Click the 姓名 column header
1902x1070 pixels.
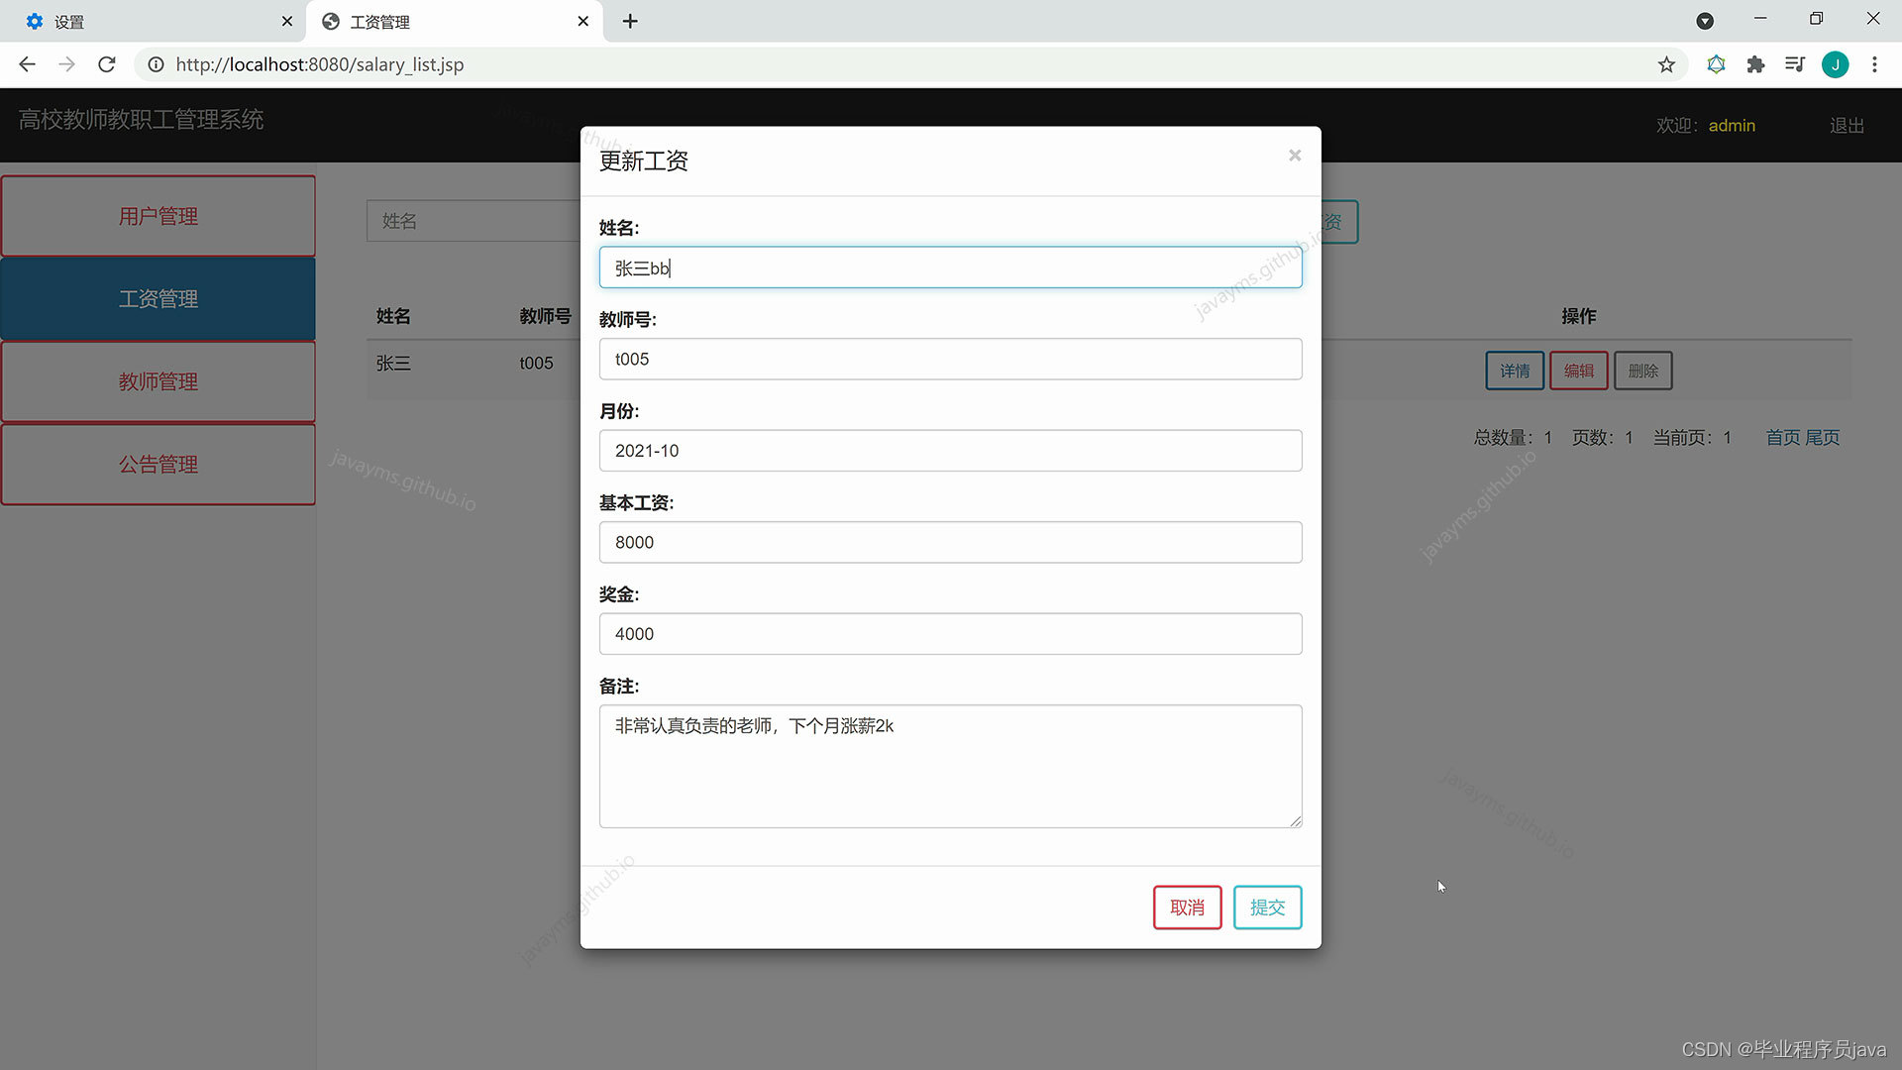coord(393,316)
